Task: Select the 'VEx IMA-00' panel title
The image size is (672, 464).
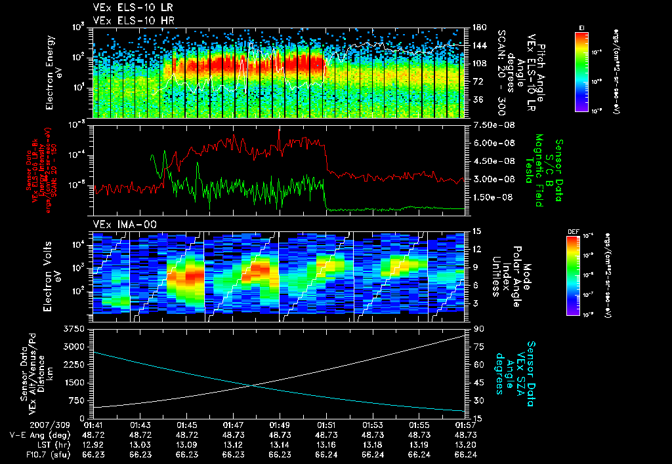Action: 125,225
